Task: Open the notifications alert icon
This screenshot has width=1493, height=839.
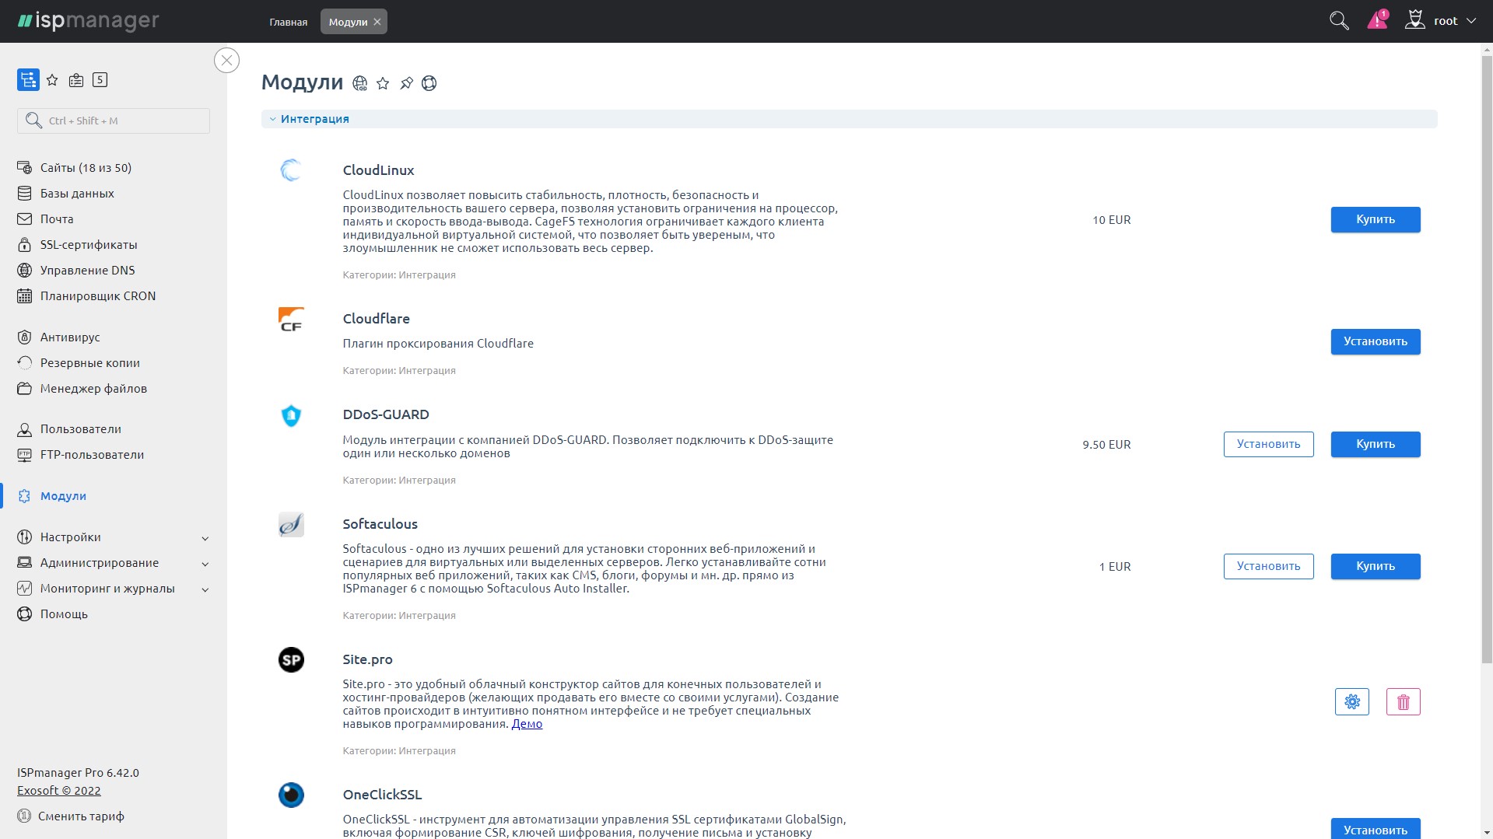Action: [1377, 21]
